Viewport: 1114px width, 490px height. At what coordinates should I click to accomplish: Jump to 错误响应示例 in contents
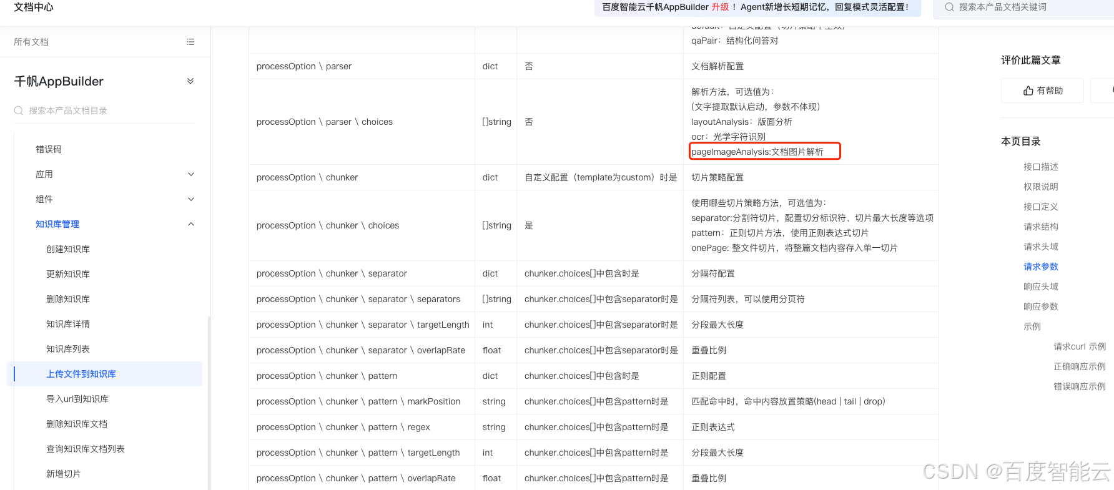pos(1080,386)
